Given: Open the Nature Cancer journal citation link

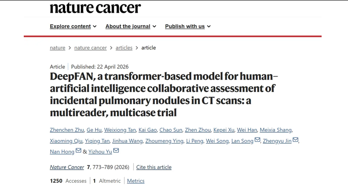Looking at the screenshot, I should coord(67,167).
